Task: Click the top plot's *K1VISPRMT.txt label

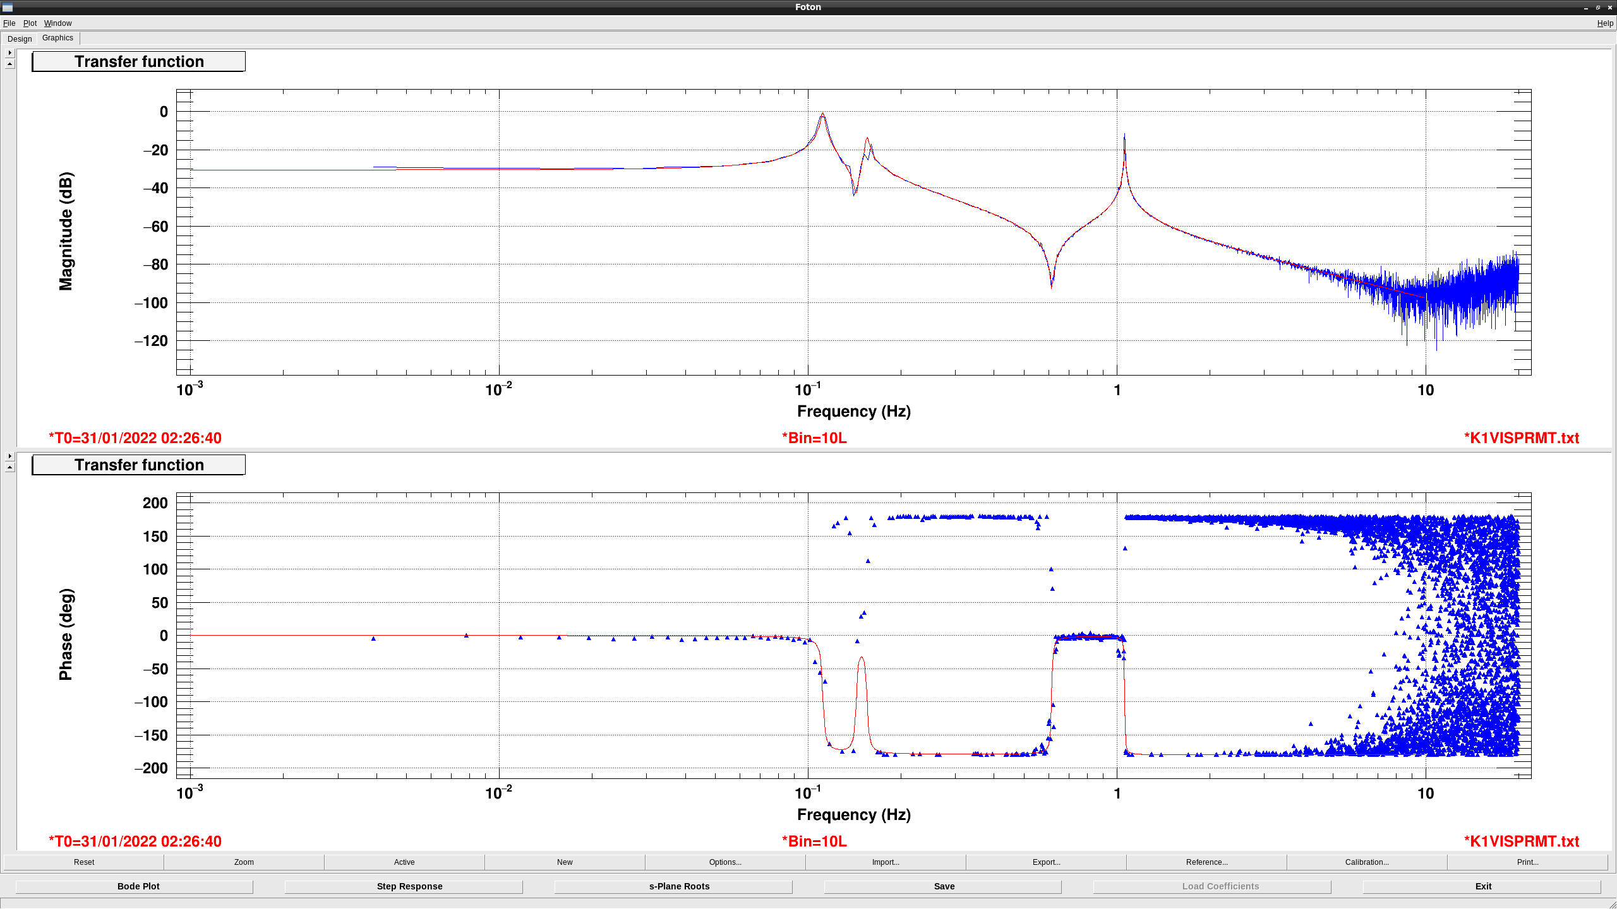Action: pos(1522,438)
